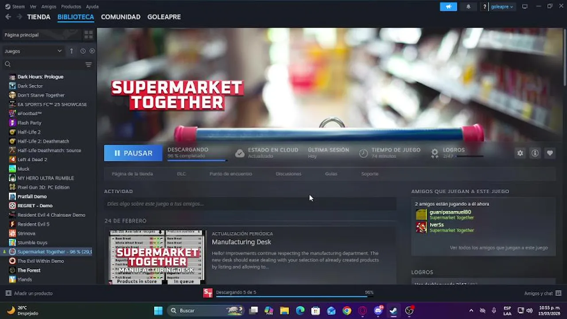Open IverSs friend avatar
The height and width of the screenshot is (319, 567).
click(421, 227)
